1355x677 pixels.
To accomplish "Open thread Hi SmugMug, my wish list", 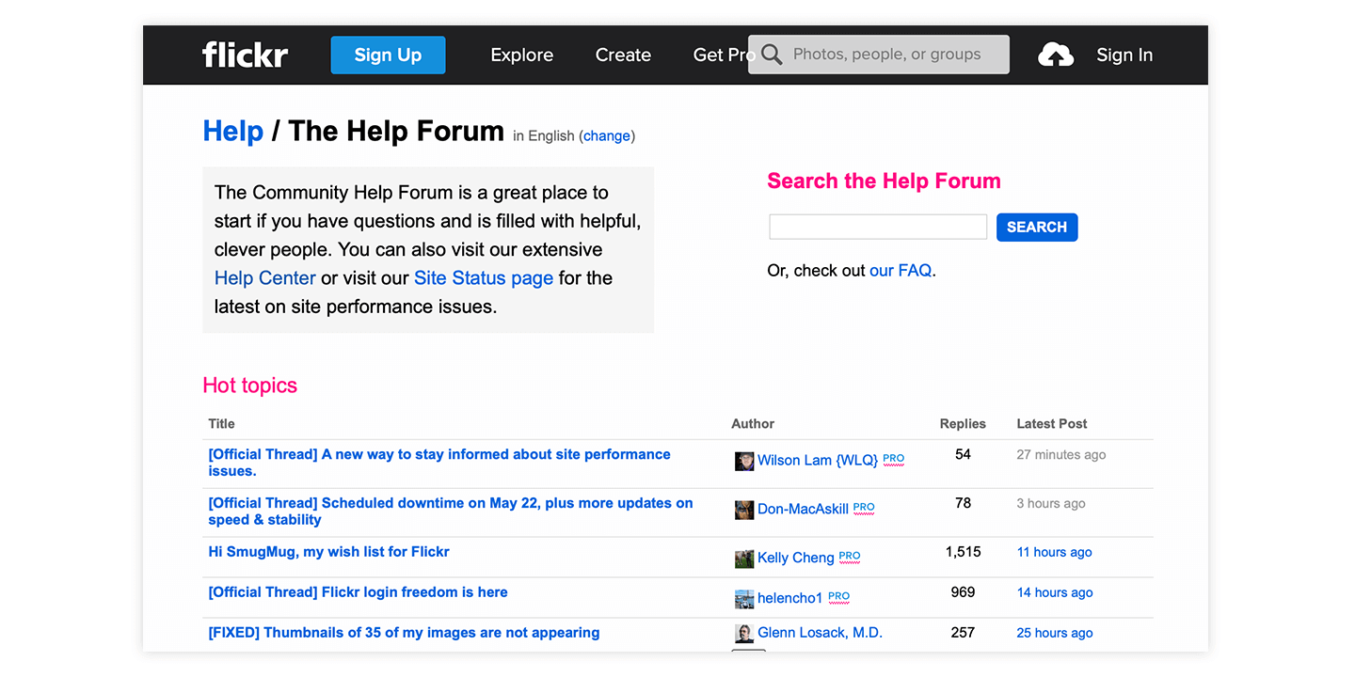I will (328, 552).
